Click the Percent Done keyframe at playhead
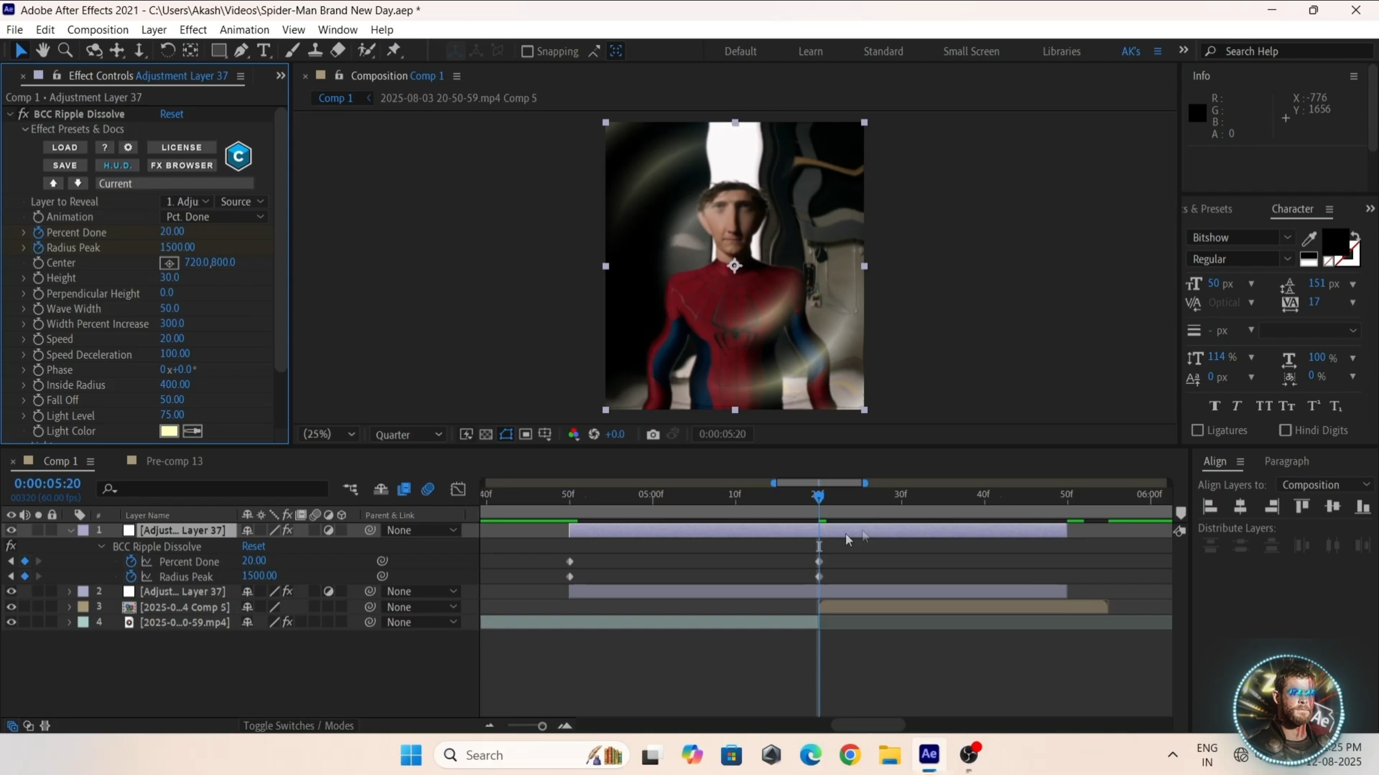Viewport: 1379px width, 775px height. [819, 562]
